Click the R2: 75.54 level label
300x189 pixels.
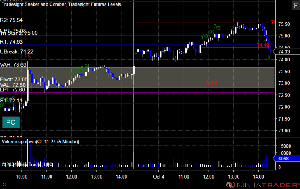[x=11, y=20]
